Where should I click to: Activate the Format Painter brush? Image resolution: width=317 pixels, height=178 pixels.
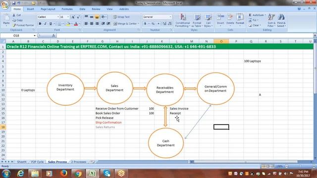coord(14,25)
